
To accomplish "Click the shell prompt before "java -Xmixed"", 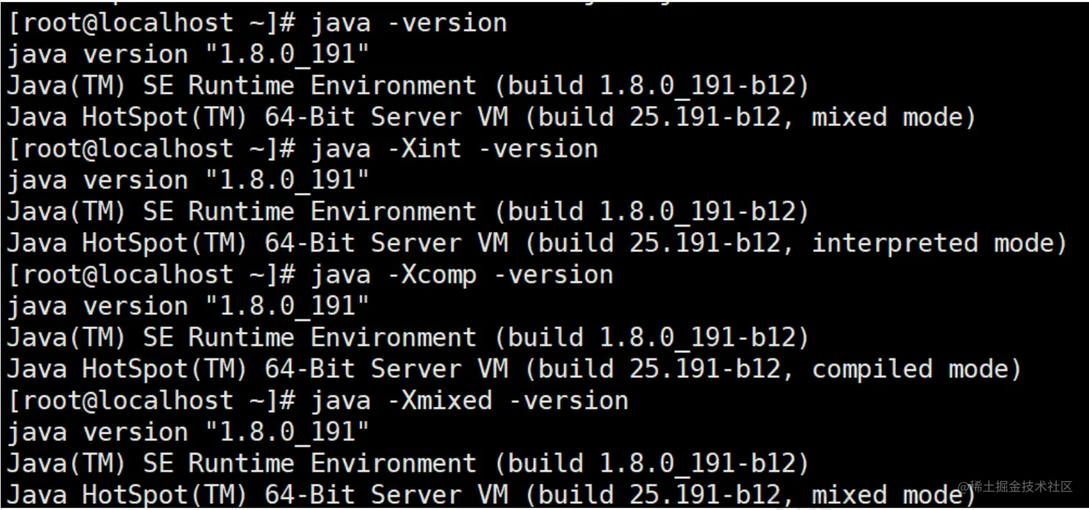I will point(151,401).
